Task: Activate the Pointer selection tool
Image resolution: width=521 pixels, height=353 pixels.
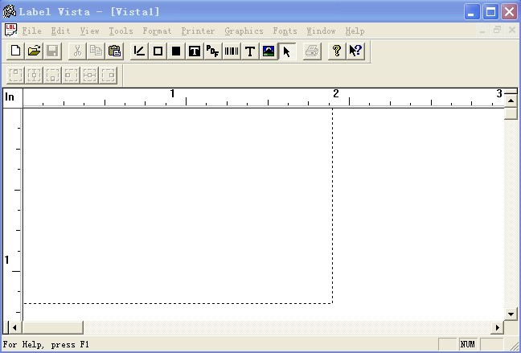Action: 287,51
